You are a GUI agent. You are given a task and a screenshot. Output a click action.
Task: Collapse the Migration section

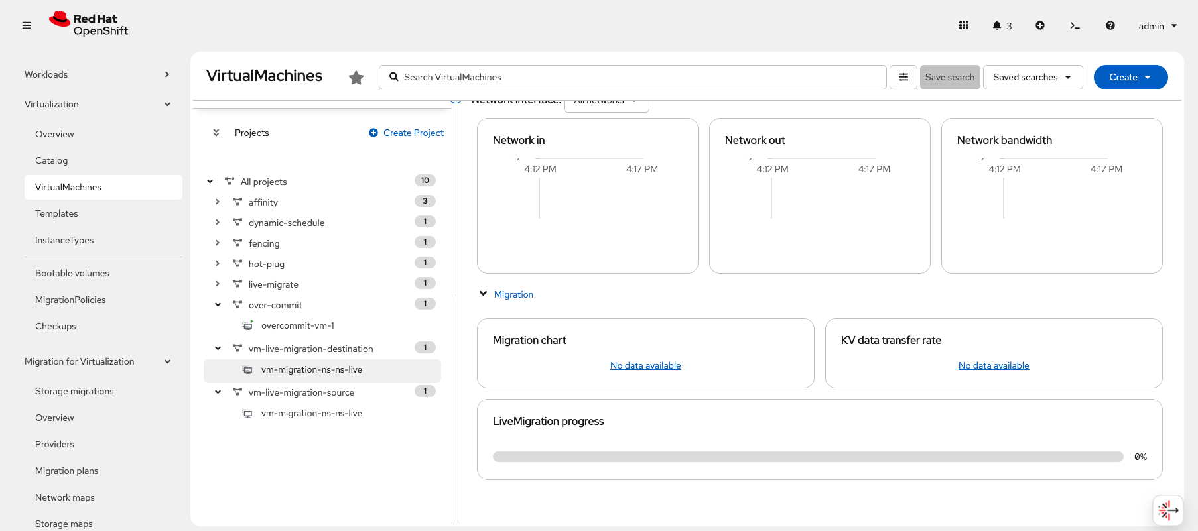(484, 294)
